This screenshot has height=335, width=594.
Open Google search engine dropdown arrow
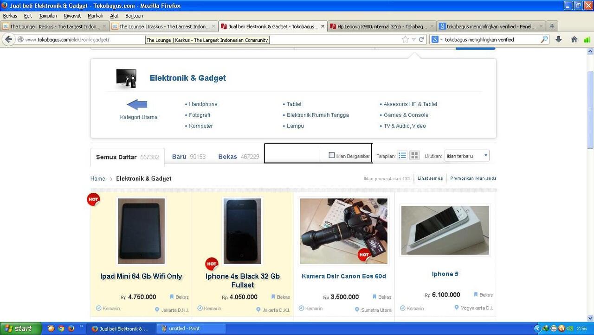441,40
